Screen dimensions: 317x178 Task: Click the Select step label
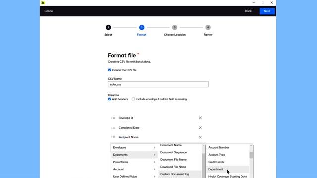coord(108,35)
